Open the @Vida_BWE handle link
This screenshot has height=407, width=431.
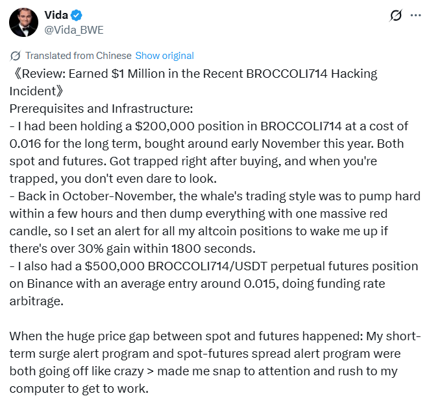(x=73, y=30)
